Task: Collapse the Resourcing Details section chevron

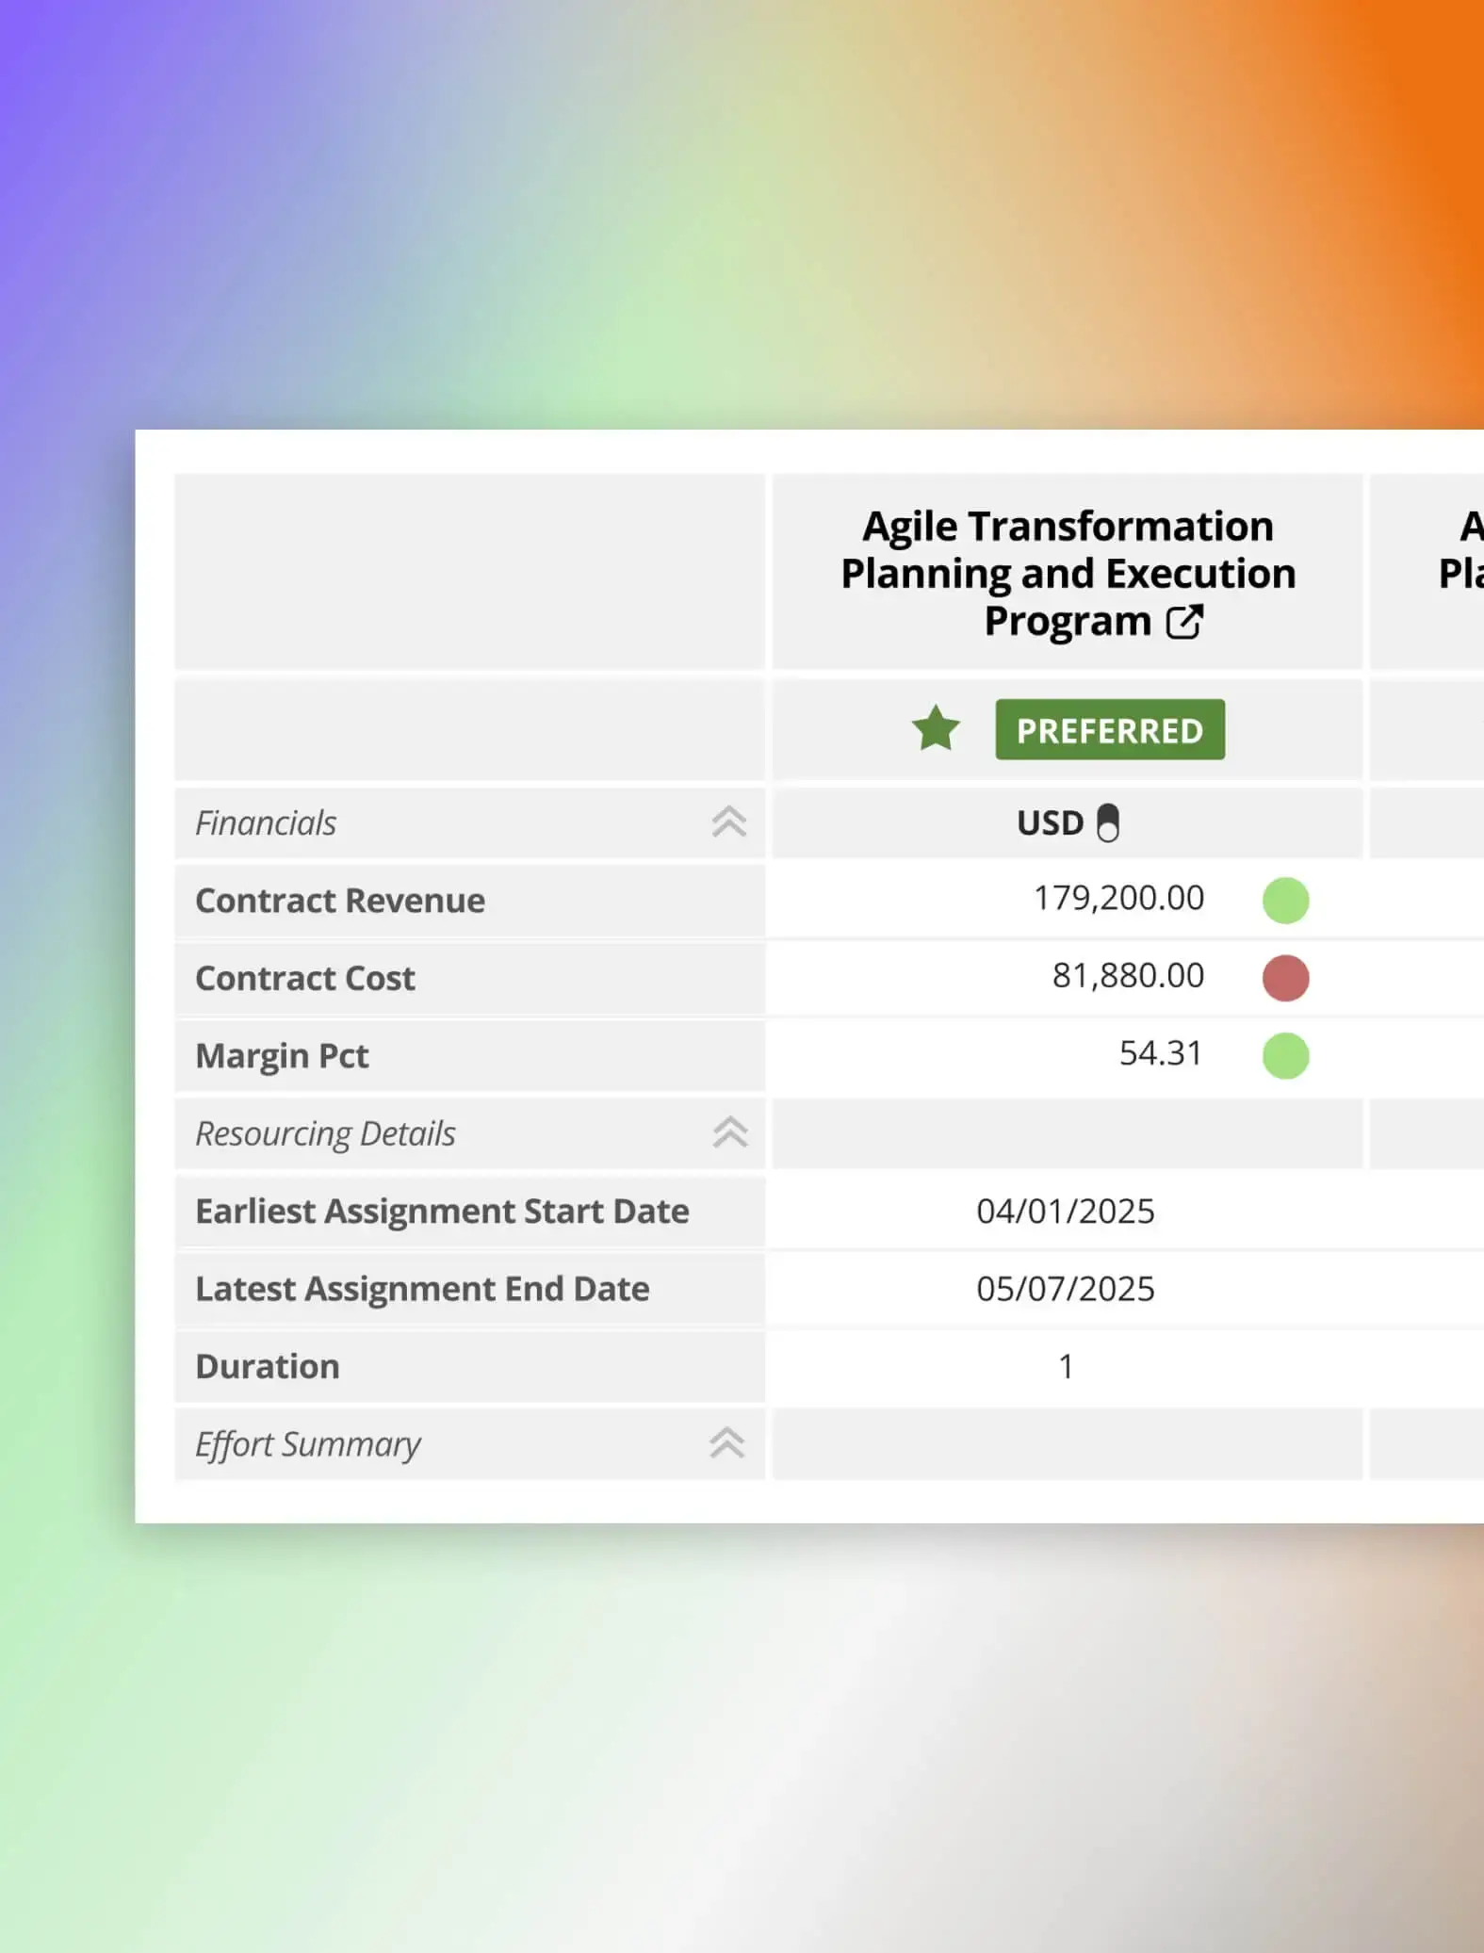Action: pos(729,1132)
